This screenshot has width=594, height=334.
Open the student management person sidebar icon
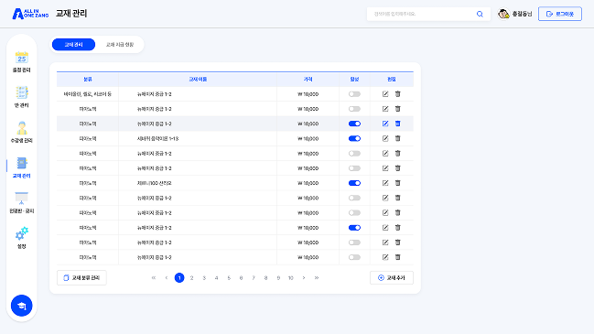click(x=22, y=128)
